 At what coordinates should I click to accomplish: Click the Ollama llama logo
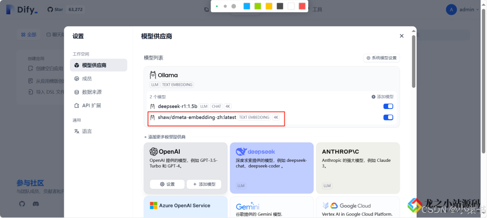coord(153,75)
